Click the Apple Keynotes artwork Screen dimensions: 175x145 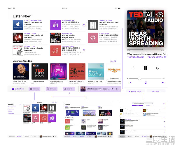(x=18, y=25)
